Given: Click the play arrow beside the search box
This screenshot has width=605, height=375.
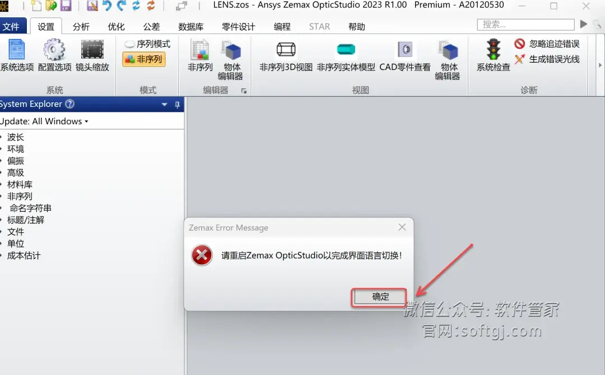Looking at the screenshot, I should point(583,24).
